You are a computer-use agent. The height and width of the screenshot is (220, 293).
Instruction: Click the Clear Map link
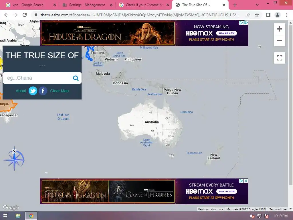click(60, 91)
